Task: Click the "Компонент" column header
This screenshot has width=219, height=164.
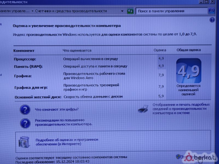Action: tap(24, 51)
